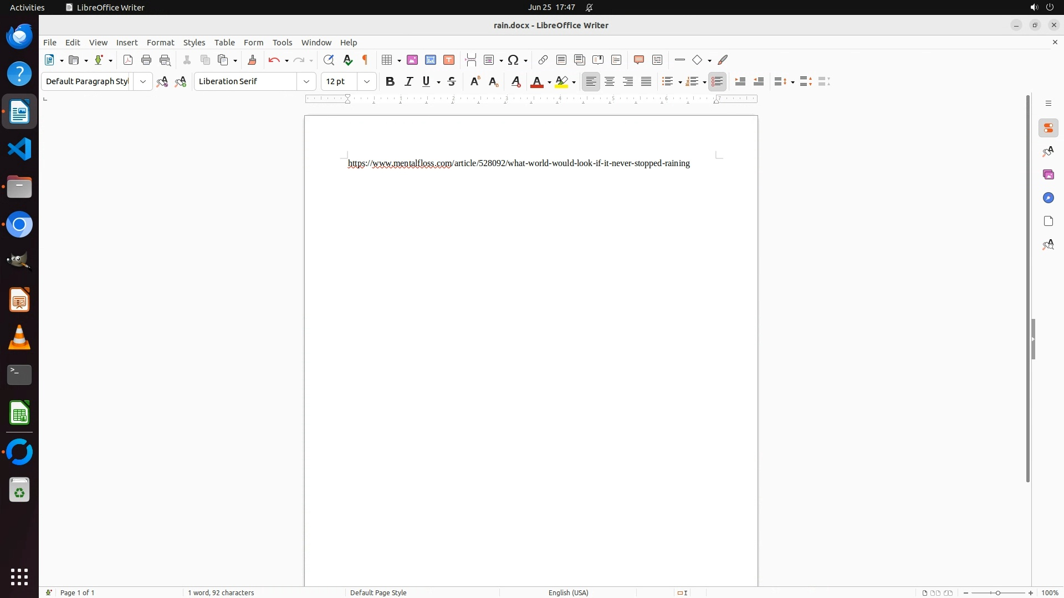The height and width of the screenshot is (598, 1064).
Task: Open the paragraph style dropdown
Action: pos(143,82)
